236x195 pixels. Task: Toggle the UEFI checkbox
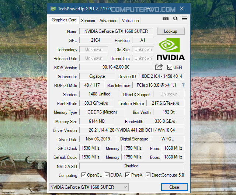tap(170, 67)
